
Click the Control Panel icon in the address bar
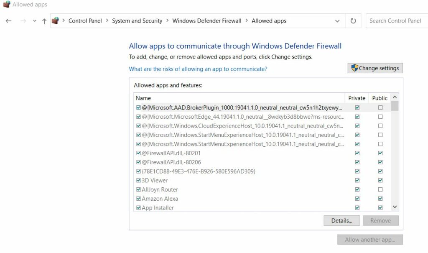pyautogui.click(x=56, y=20)
